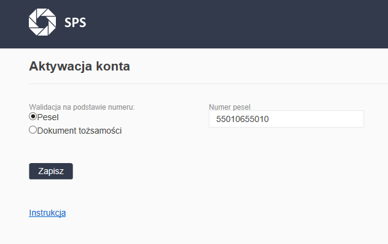
Task: Click the Pesel option label text
Action: [x=48, y=117]
